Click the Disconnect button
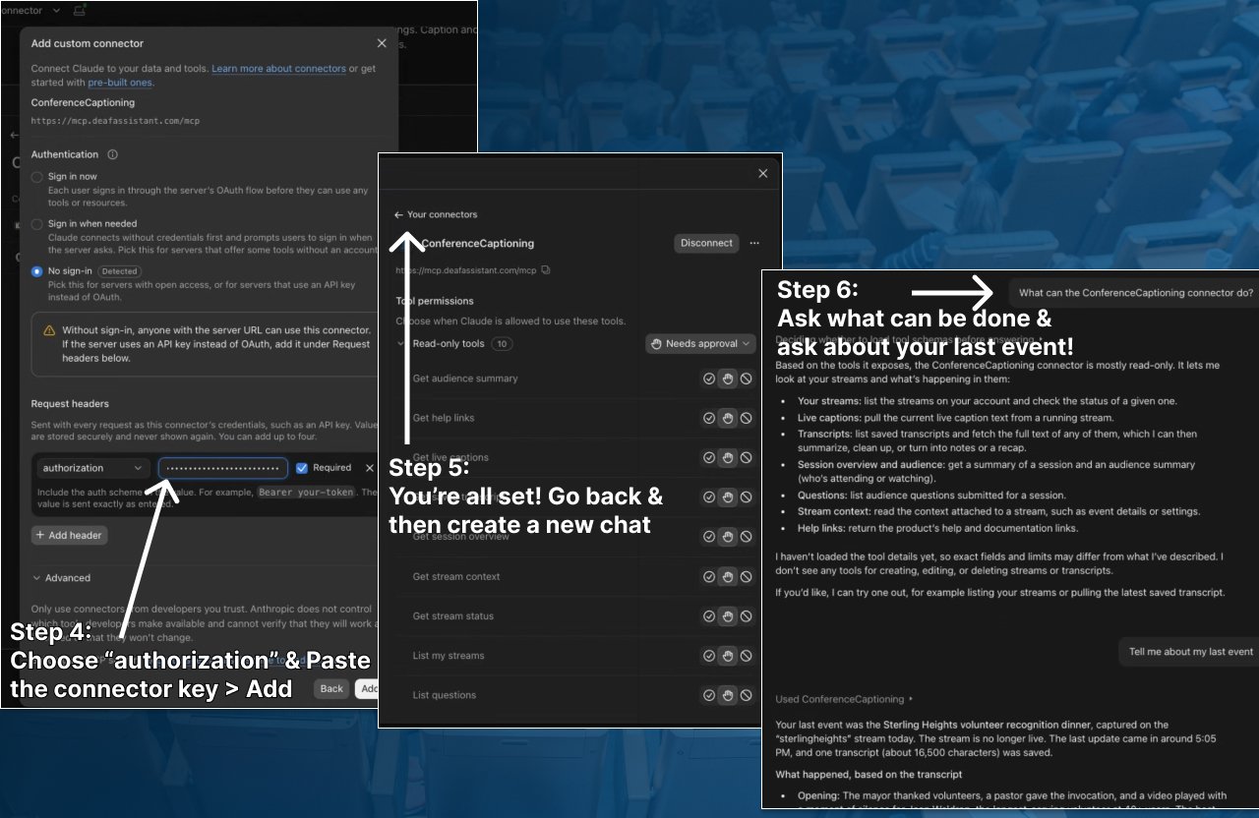The image size is (1259, 818). click(x=706, y=243)
